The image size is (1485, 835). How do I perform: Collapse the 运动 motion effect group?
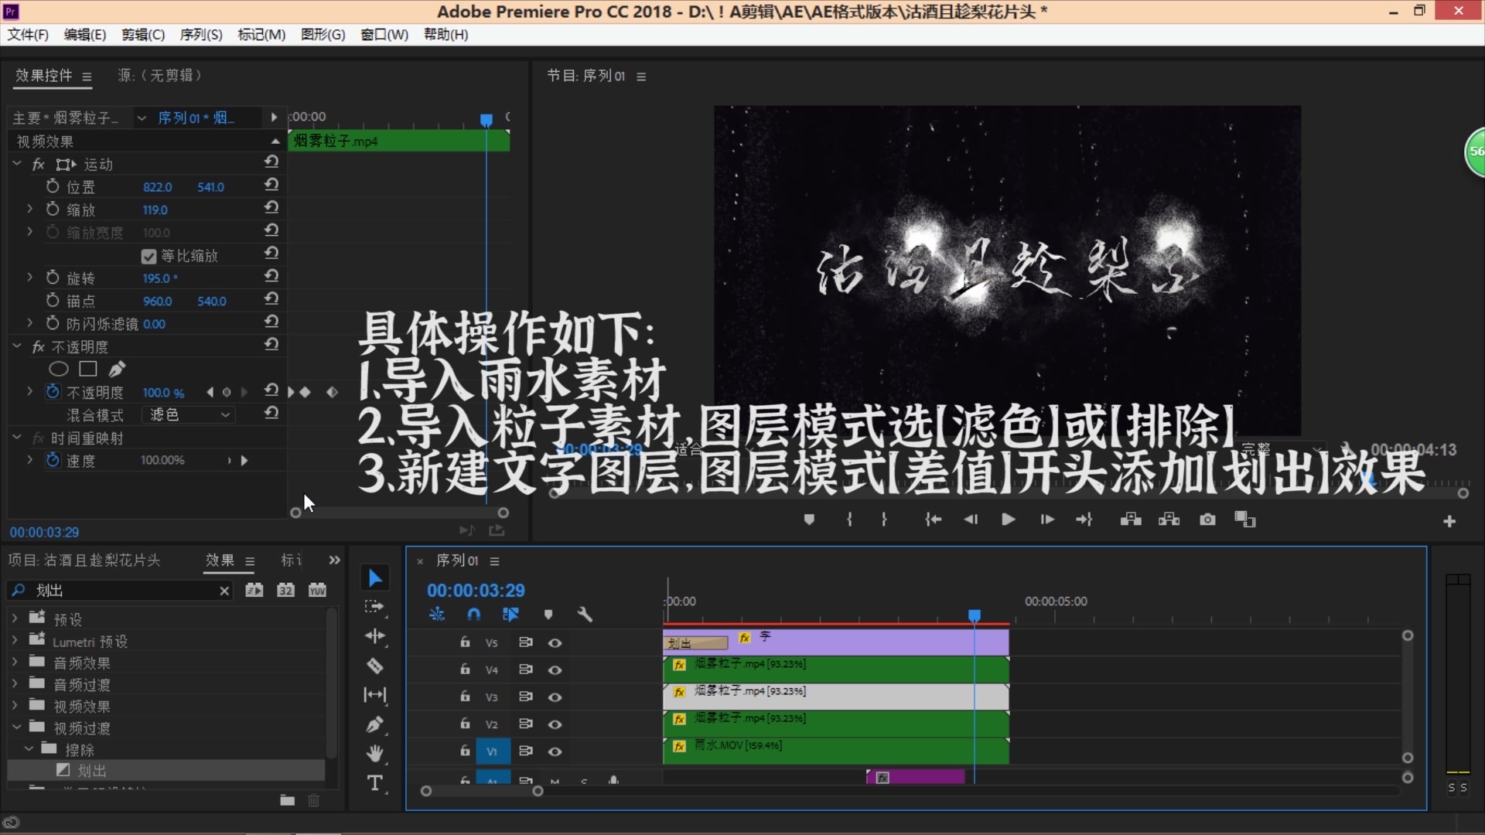tap(17, 164)
